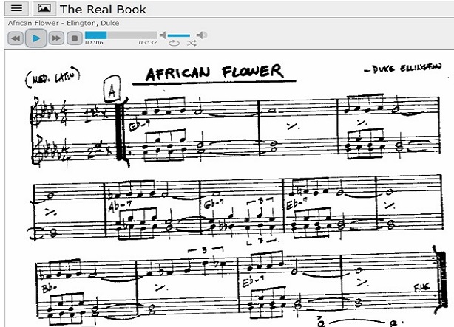Adjust the volume slider

pyautogui.click(x=180, y=35)
